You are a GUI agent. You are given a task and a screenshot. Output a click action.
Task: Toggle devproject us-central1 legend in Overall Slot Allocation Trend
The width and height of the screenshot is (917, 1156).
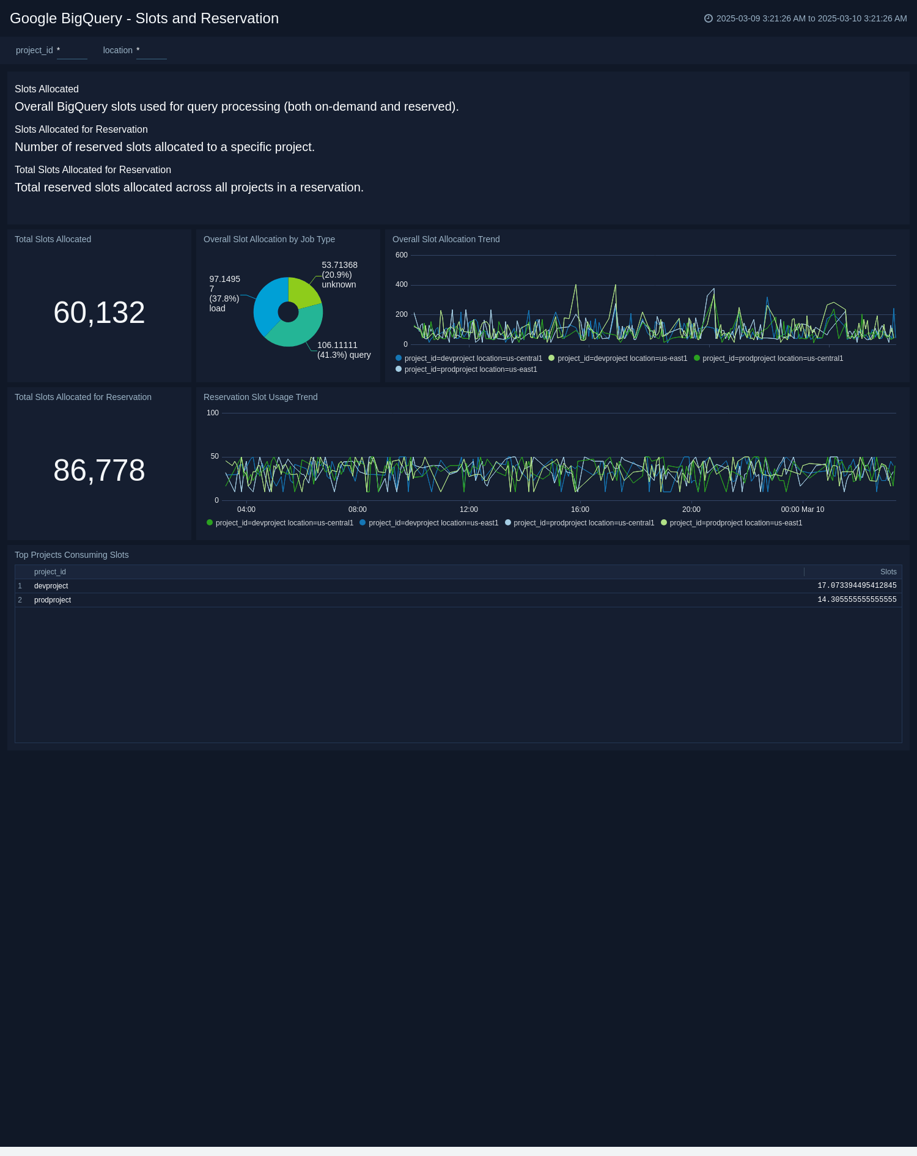tap(473, 358)
